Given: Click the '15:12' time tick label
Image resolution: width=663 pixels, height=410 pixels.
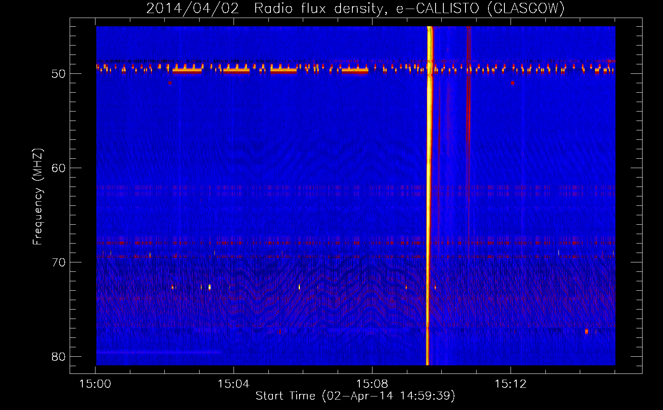Looking at the screenshot, I should 511,384.
